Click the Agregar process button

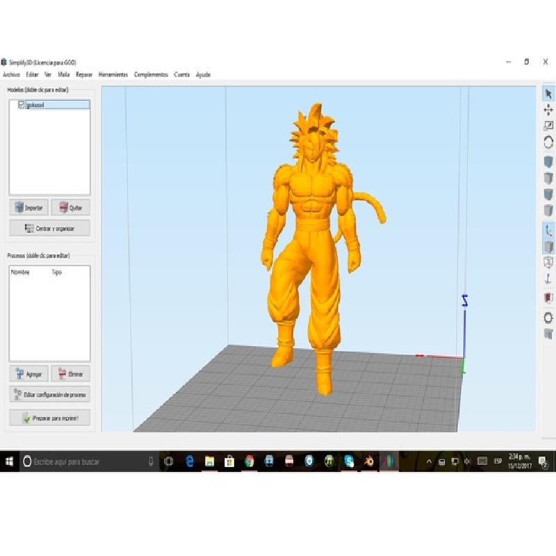[28, 374]
